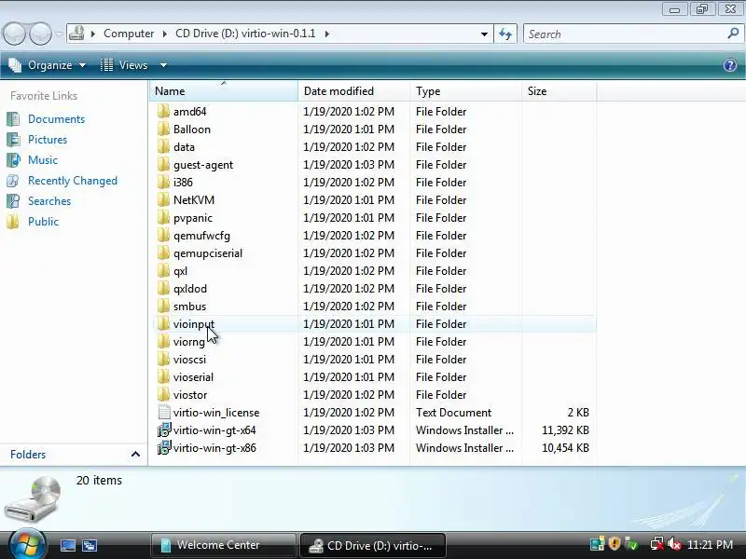This screenshot has width=746, height=559.
Task: Click CD Drive (D:) taskbar button
Action: pyautogui.click(x=372, y=545)
